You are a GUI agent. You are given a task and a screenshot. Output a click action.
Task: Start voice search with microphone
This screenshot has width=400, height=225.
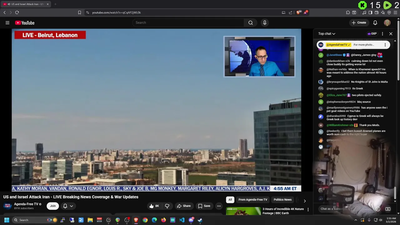pos(265,22)
